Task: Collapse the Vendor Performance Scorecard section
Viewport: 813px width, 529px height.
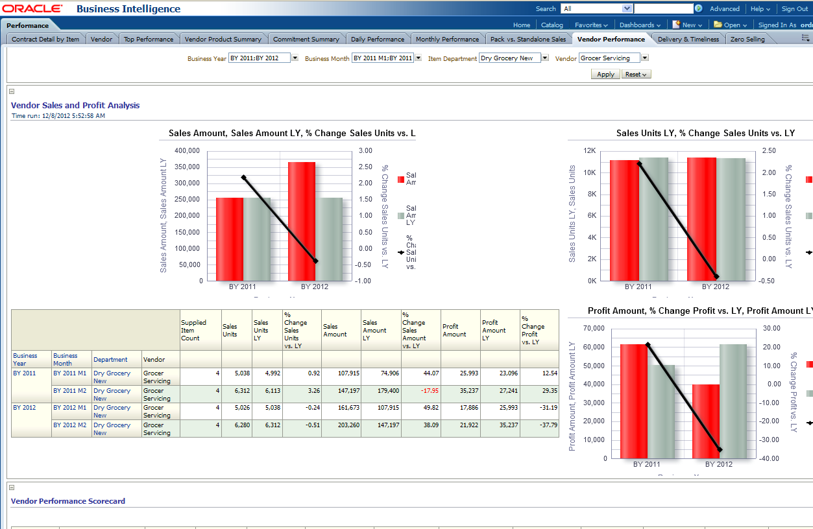Action: (12, 488)
